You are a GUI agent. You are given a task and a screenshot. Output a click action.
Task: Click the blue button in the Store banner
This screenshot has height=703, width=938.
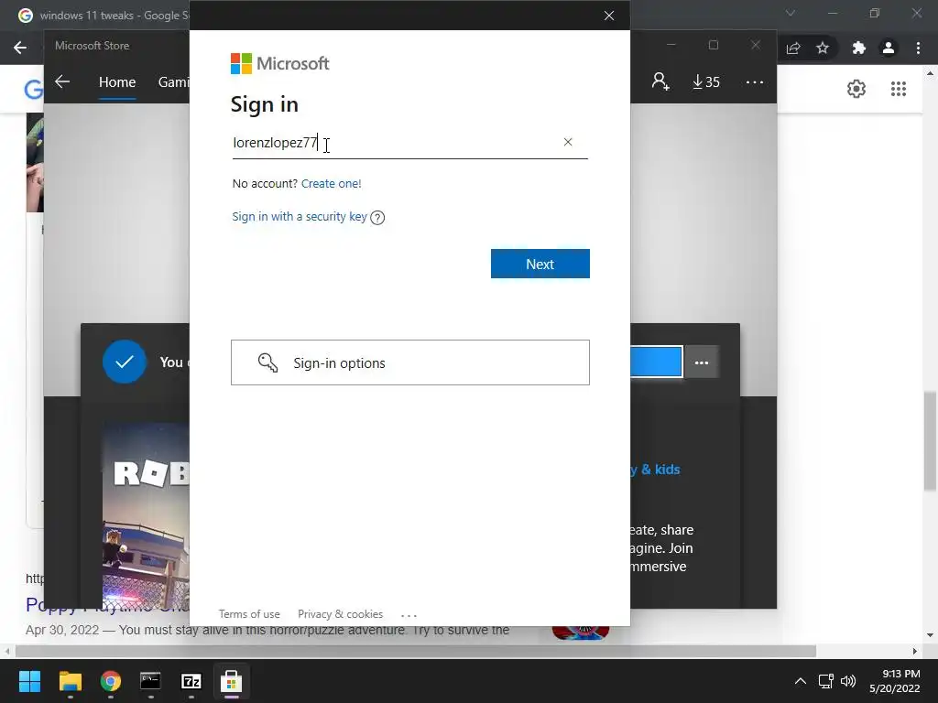tap(656, 362)
